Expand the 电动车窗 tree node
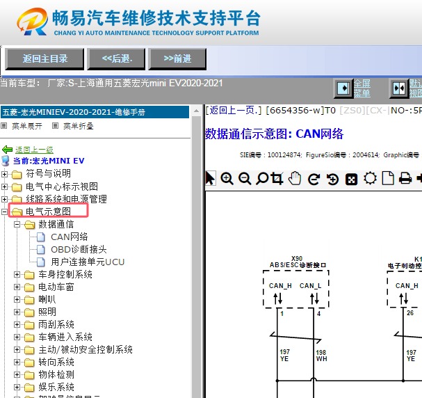The height and width of the screenshot is (398, 422). [x=17, y=287]
